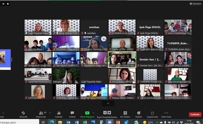Image resolution: width=203 pixels, height=124 pixels.
Task: Open the Sohbet chat panel
Action: (x=72, y=114)
